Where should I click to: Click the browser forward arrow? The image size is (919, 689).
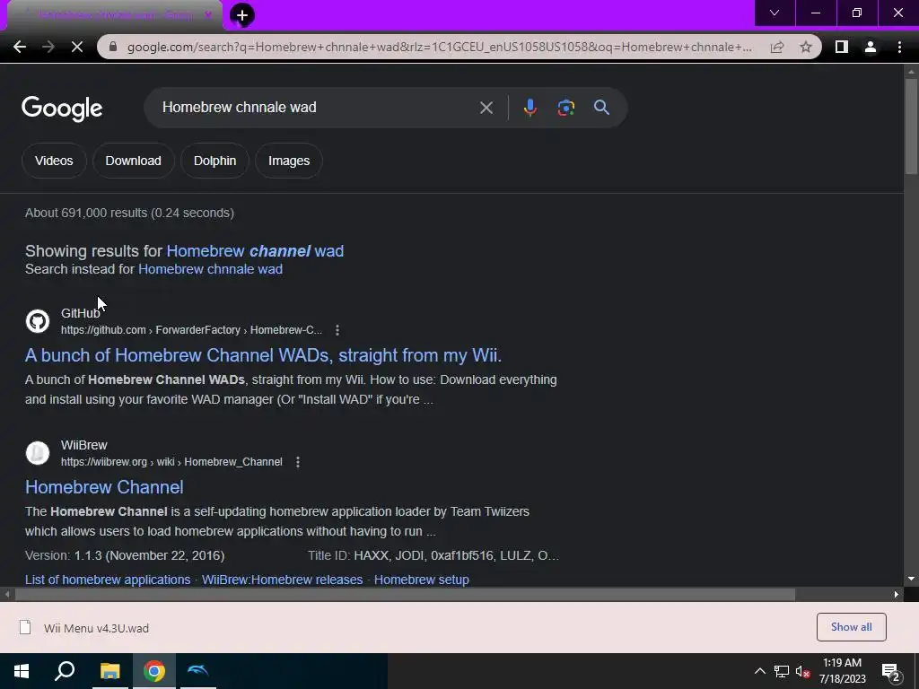(48, 47)
